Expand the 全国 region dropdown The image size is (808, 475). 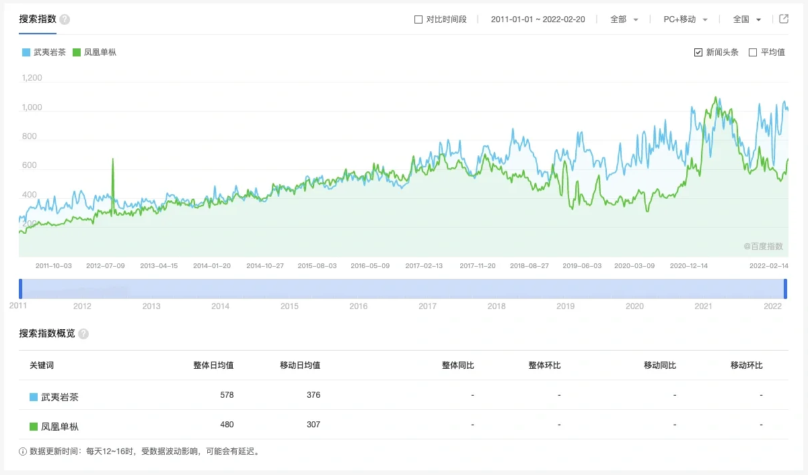[747, 19]
